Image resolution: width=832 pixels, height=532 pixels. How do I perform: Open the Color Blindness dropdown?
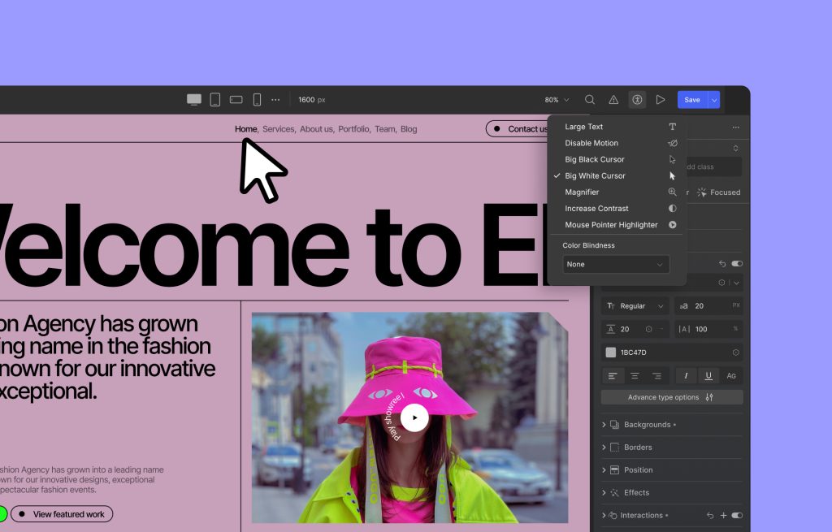[615, 264]
